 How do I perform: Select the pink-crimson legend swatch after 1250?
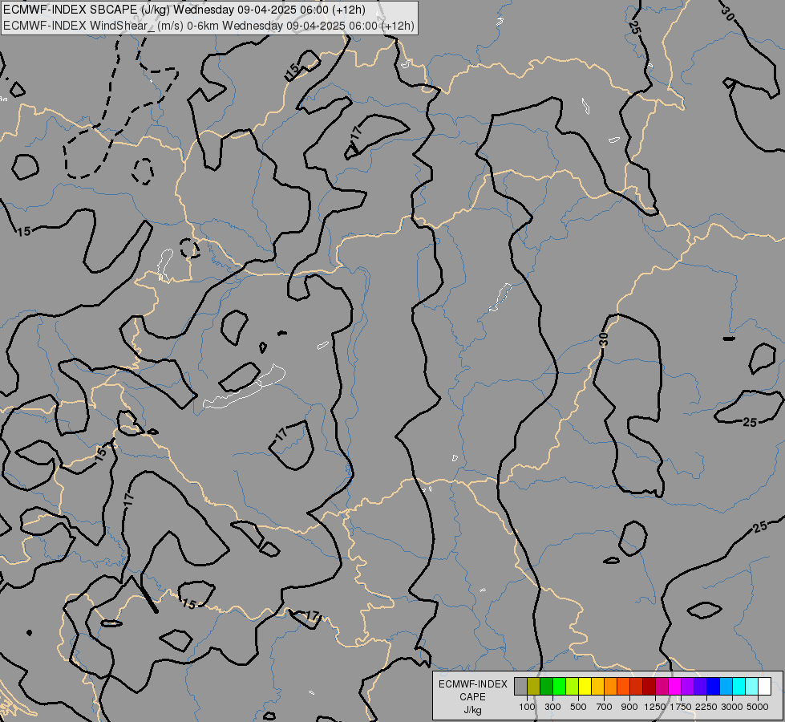[x=662, y=686]
